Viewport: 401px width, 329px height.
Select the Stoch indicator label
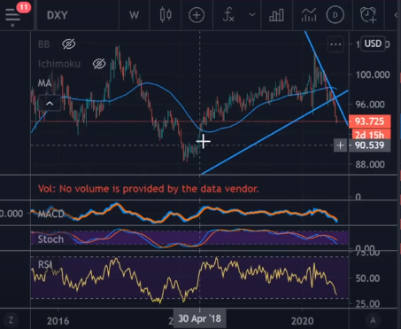click(50, 239)
